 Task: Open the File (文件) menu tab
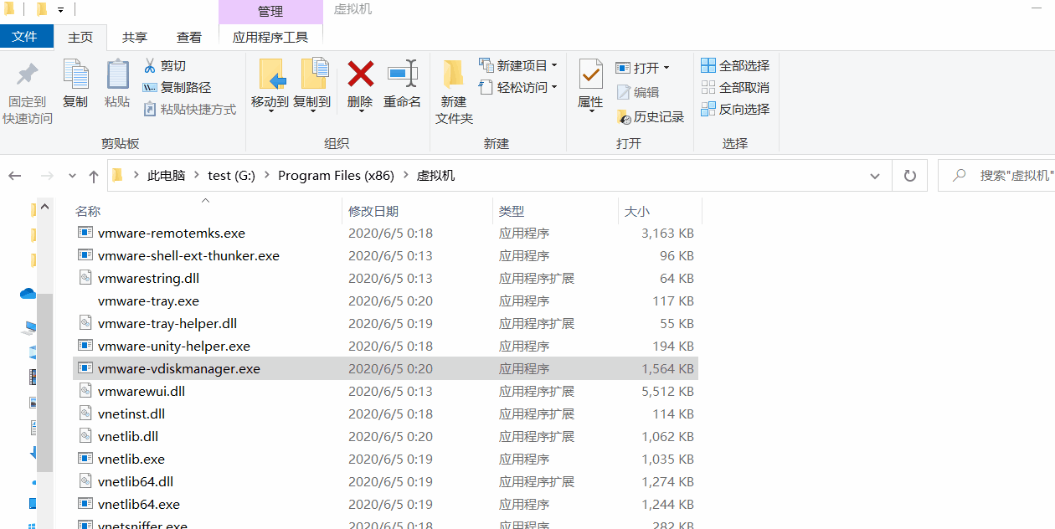point(26,37)
